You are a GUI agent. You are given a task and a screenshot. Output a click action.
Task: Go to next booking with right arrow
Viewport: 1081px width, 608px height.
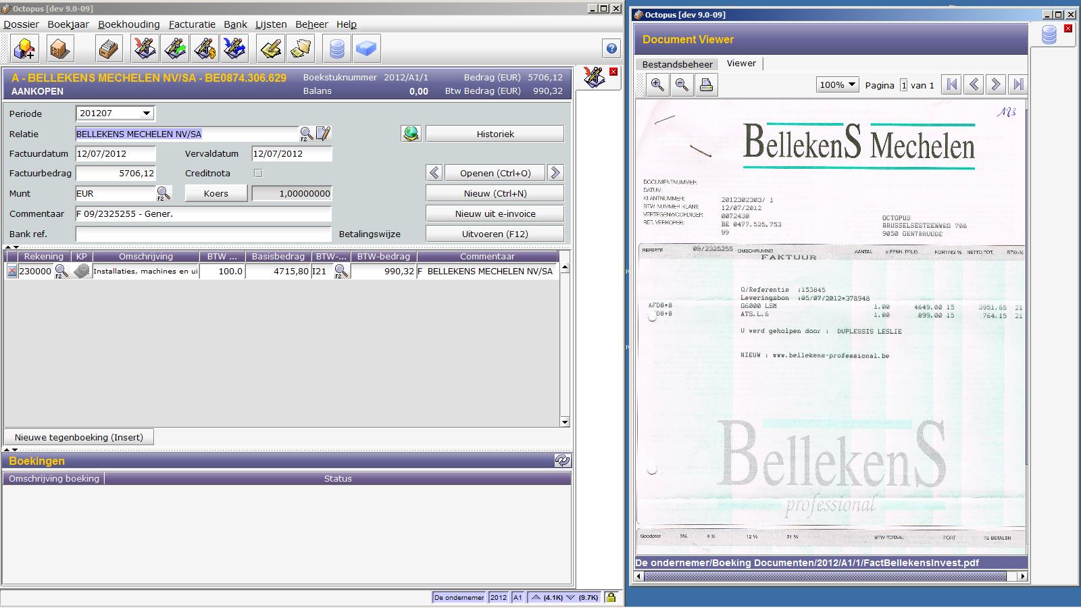tap(555, 173)
